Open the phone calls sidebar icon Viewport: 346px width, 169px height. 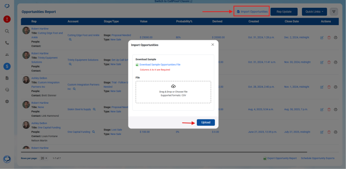pyautogui.click(x=7, y=43)
